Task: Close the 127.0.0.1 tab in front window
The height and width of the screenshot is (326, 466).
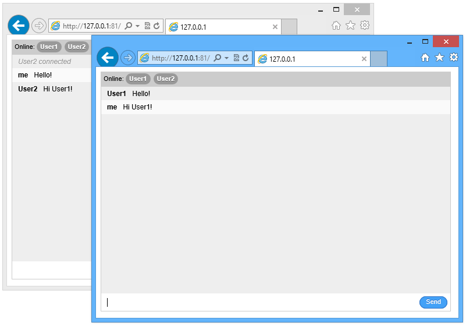Action: tap(364, 59)
